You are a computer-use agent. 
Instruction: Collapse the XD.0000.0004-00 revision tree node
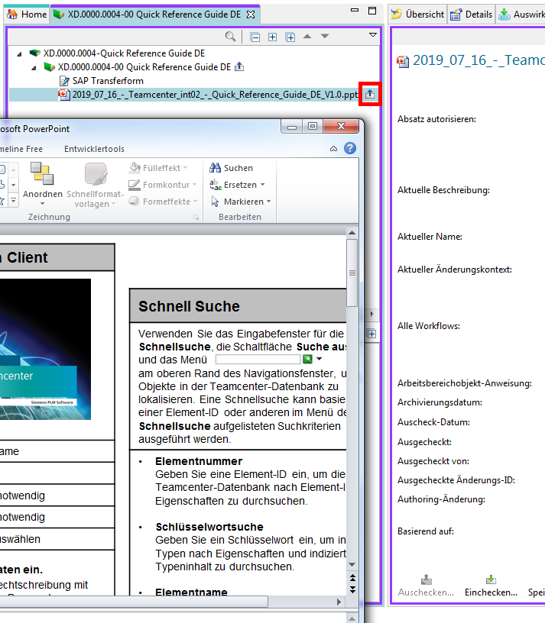click(34, 67)
